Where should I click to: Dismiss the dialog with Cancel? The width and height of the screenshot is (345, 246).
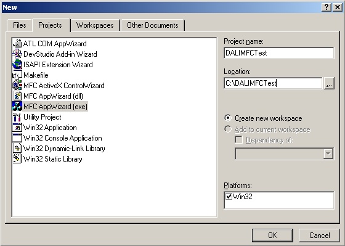click(319, 235)
